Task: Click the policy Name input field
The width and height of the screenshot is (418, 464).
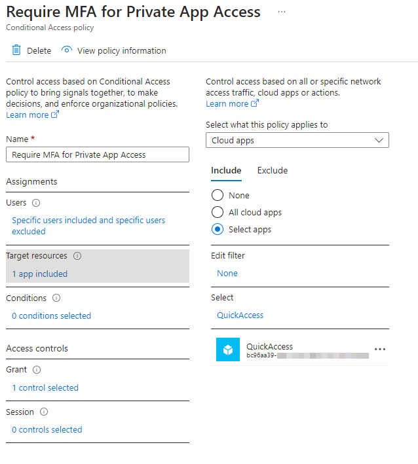Action: [x=98, y=154]
